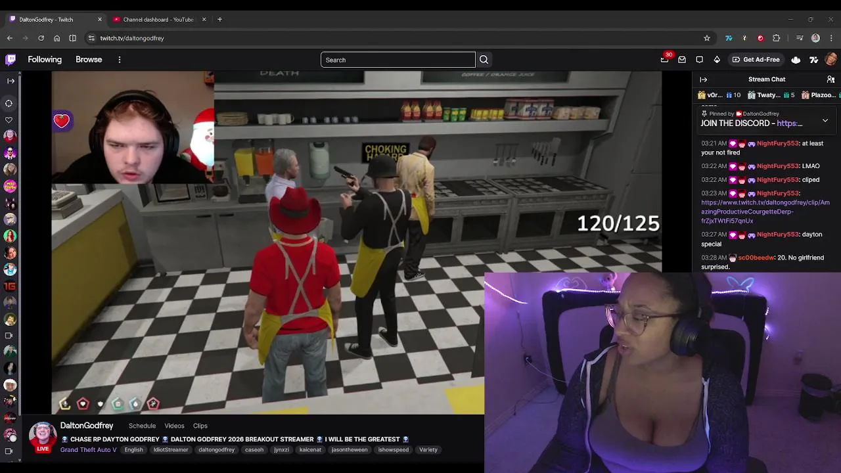Open the 1G logo channel in sidebar
The image size is (841, 473).
pyautogui.click(x=10, y=286)
